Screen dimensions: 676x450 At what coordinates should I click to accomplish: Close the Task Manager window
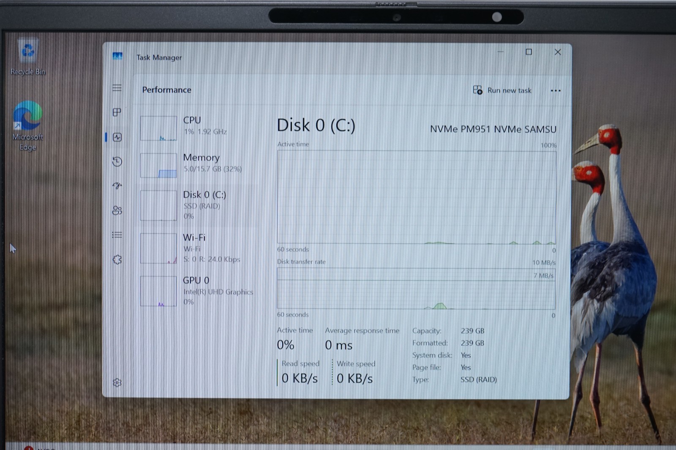(x=558, y=52)
